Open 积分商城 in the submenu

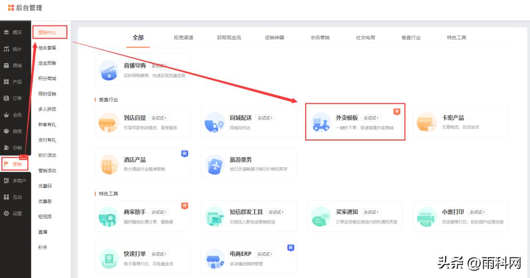pos(47,78)
